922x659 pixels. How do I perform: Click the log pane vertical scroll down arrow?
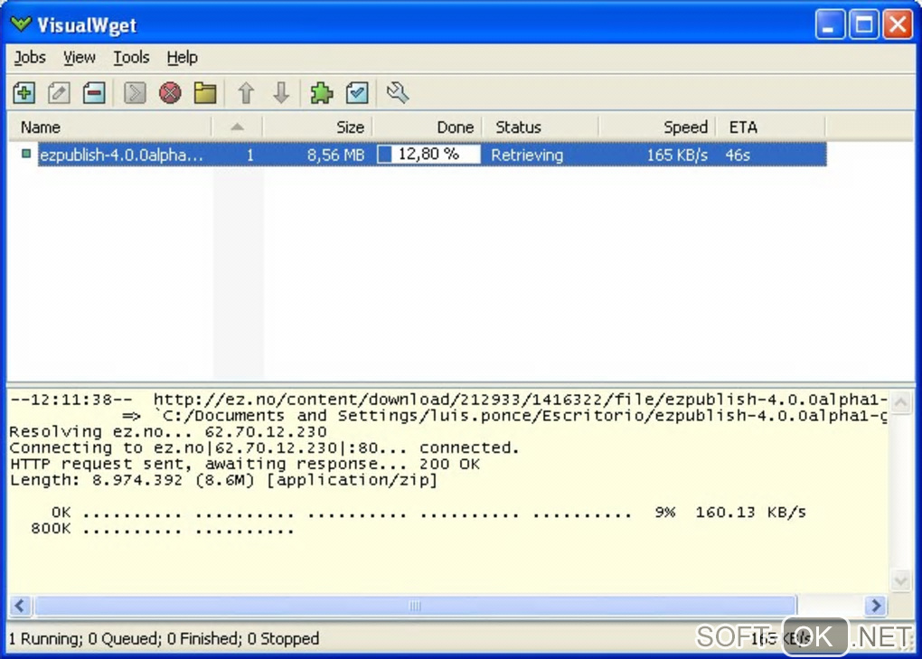901,581
